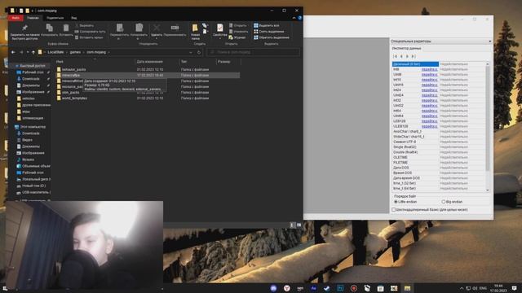
Task: Click the перейти link in the ULEB128 row
Action: point(430,126)
